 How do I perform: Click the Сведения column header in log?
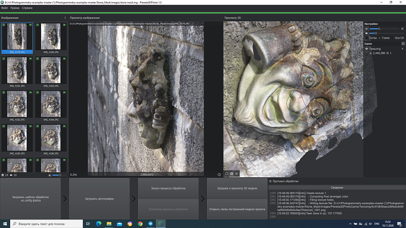(337, 187)
